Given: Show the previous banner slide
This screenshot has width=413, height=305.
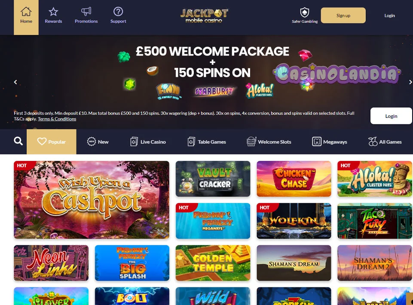Looking at the screenshot, I should pyautogui.click(x=15, y=82).
